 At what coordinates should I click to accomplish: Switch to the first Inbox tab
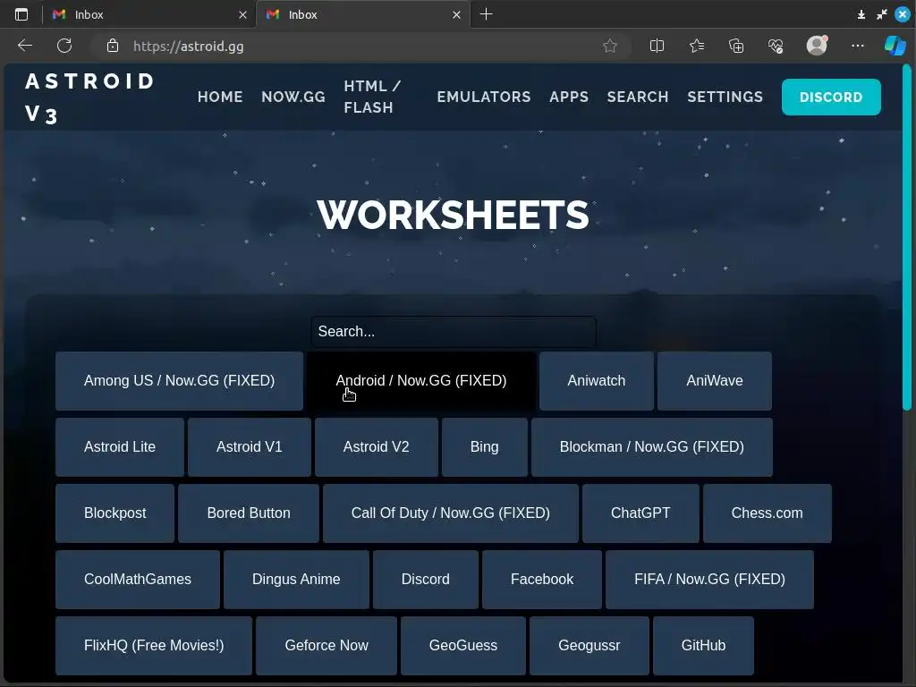[149, 14]
